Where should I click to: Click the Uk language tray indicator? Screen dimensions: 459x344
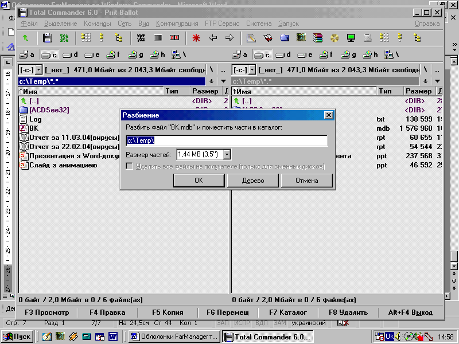pyautogui.click(x=390, y=337)
